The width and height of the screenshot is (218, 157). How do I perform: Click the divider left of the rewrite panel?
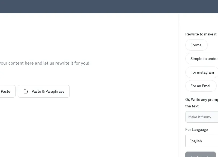179,82
